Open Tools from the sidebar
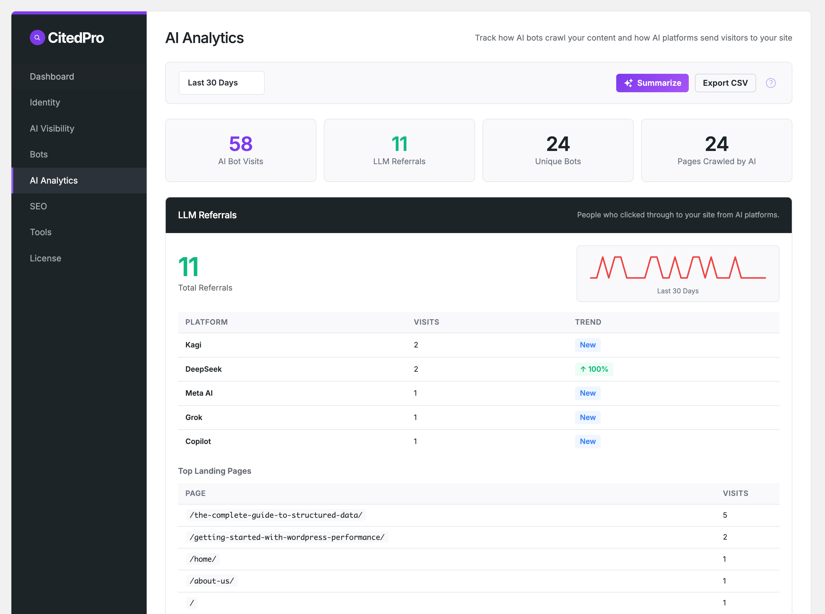Image resolution: width=825 pixels, height=614 pixels. 41,232
